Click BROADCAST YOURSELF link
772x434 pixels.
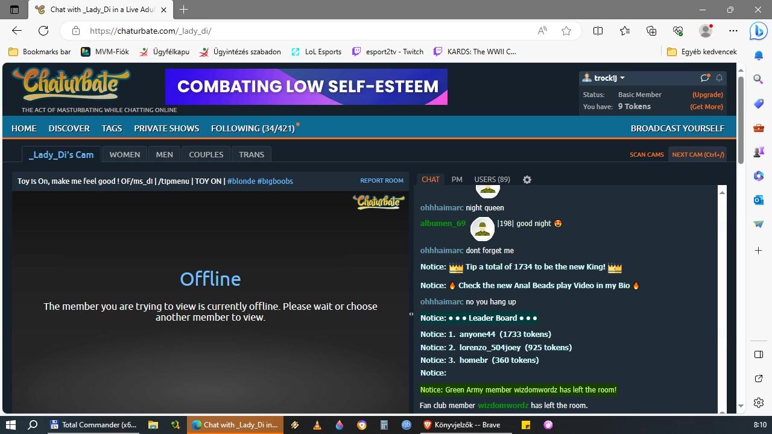677,128
